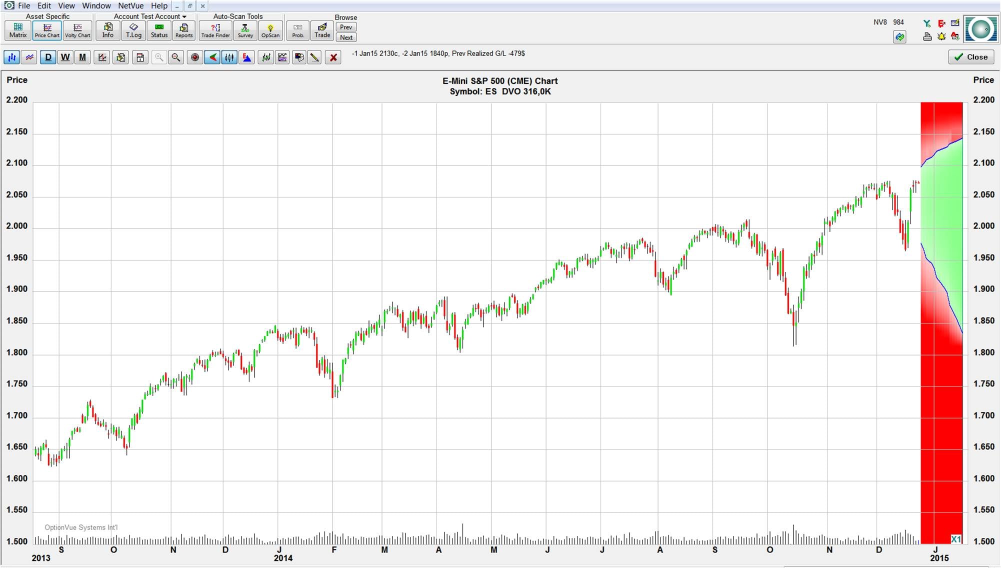The image size is (1001, 568).
Task: Open the Volty Chart view
Action: [x=77, y=30]
